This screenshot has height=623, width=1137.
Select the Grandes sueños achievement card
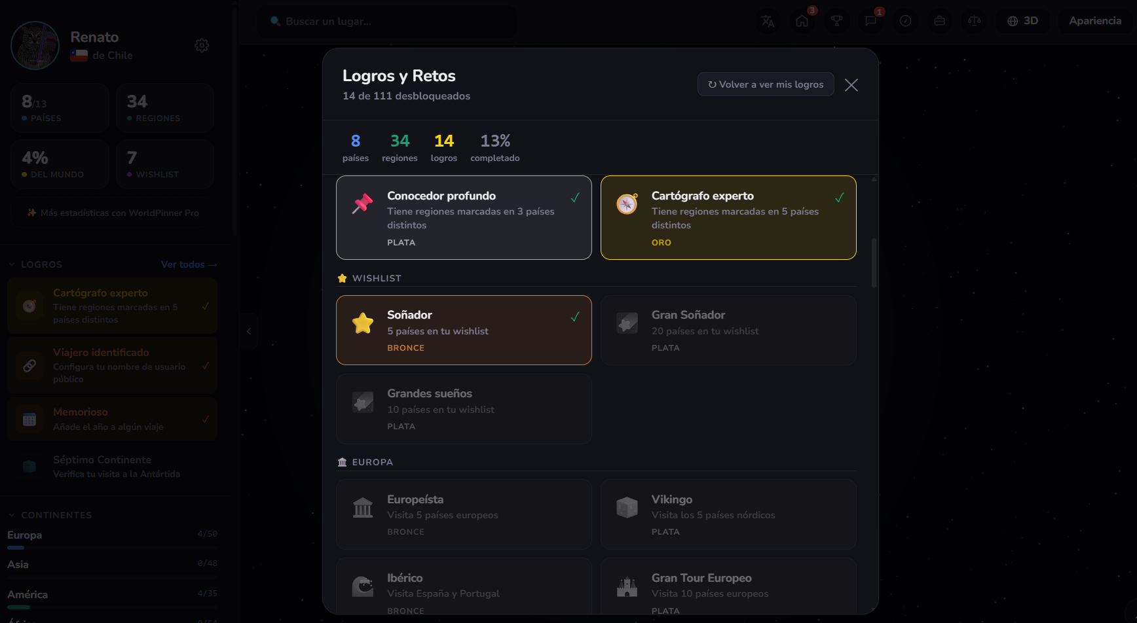464,409
